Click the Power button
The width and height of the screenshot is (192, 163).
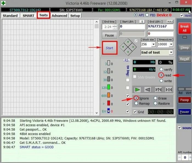[x=184, y=112]
